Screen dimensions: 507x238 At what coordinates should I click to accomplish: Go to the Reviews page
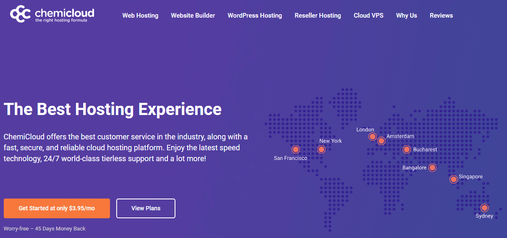click(441, 16)
